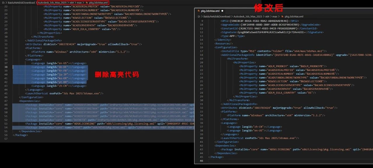The image size is (373, 168).
Task: Click the ADSKLICENSING package line in the left editor
Action: pos(110,124)
